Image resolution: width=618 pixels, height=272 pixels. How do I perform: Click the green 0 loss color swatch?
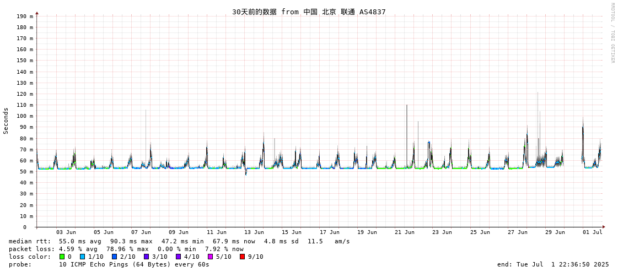pyautogui.click(x=62, y=257)
